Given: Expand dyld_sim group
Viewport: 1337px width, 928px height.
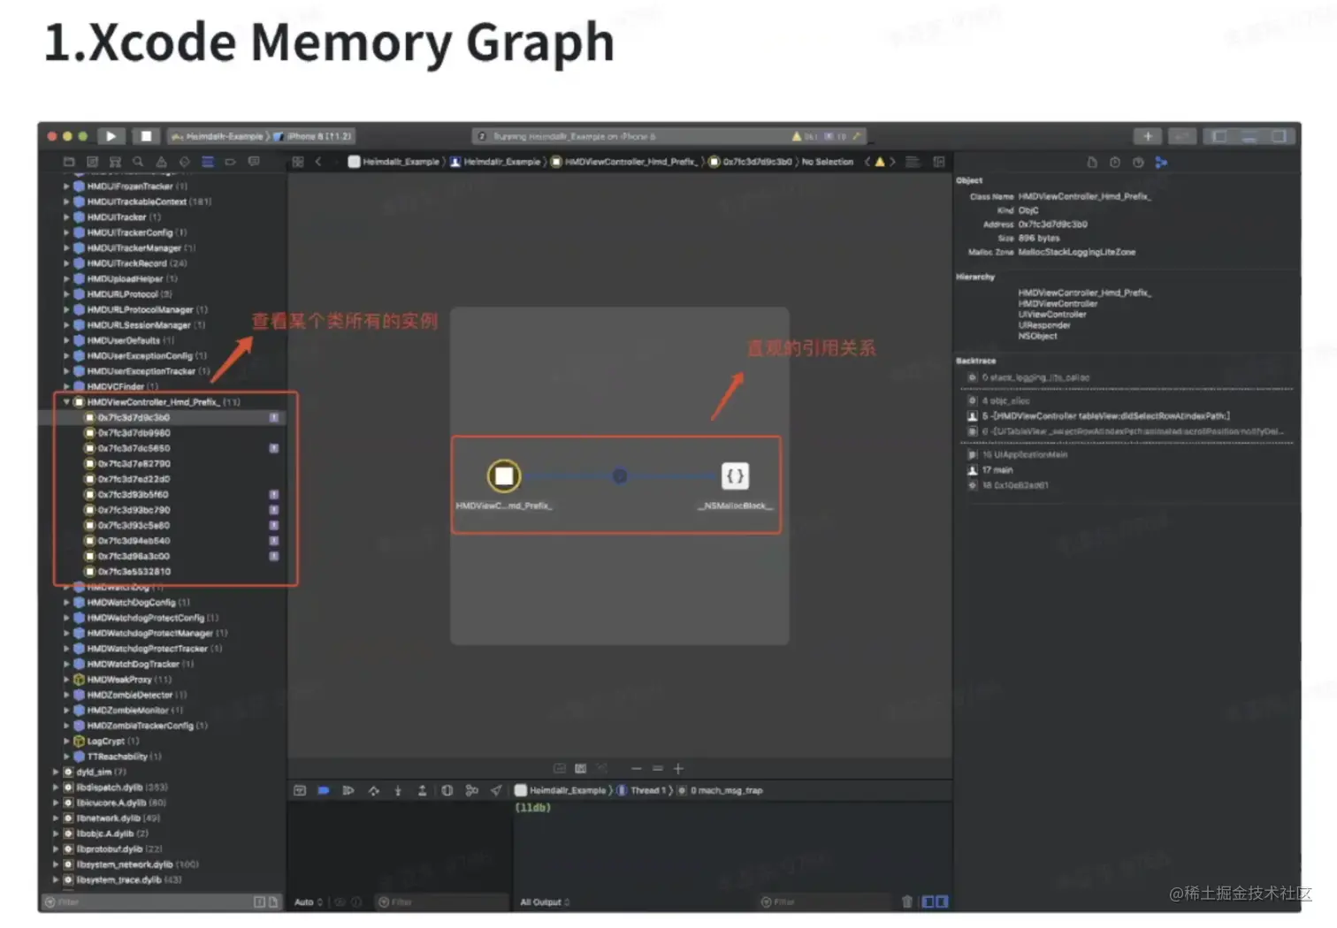Looking at the screenshot, I should click(56, 772).
